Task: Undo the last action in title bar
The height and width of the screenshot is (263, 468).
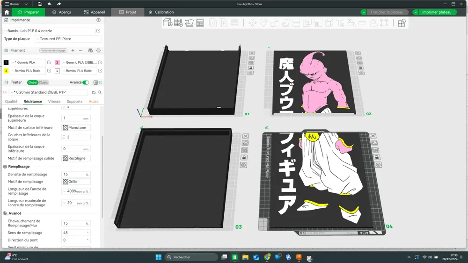Action: (49, 4)
